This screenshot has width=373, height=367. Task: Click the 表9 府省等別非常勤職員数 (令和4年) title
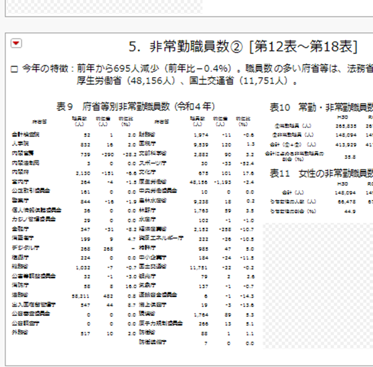click(x=136, y=107)
